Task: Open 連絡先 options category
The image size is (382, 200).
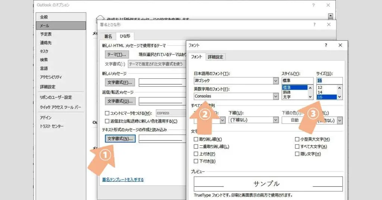Action: coord(61,43)
